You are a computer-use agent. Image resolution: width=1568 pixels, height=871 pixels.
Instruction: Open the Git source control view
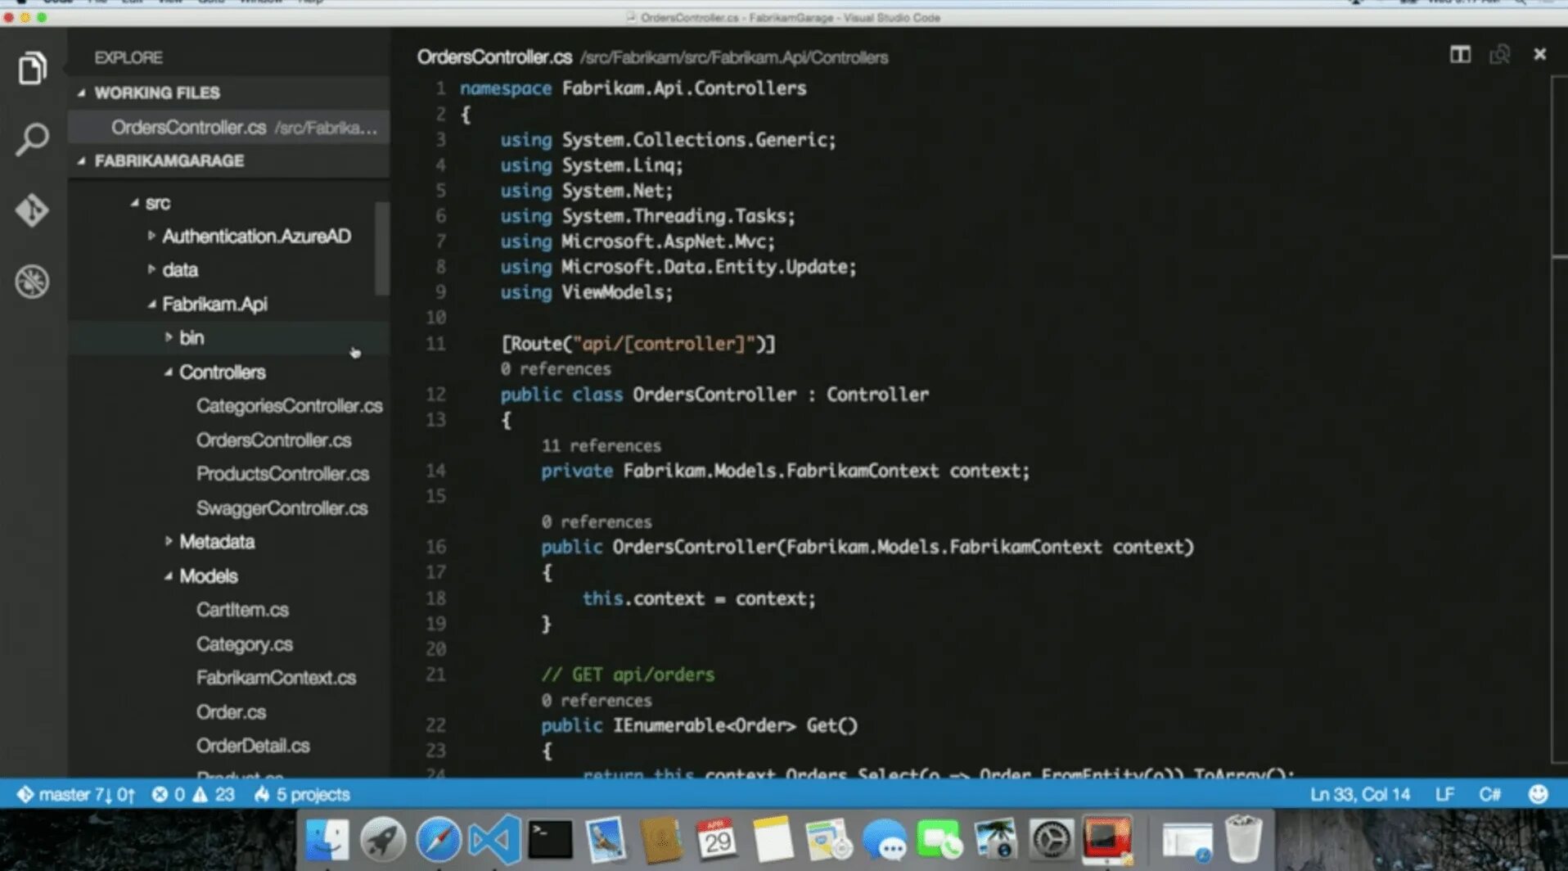coord(32,210)
